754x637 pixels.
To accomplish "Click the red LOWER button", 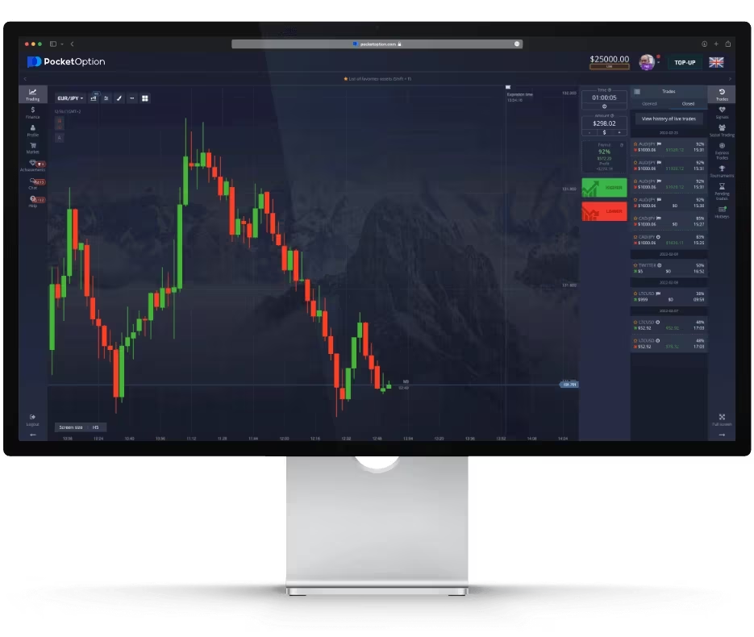I will click(605, 211).
